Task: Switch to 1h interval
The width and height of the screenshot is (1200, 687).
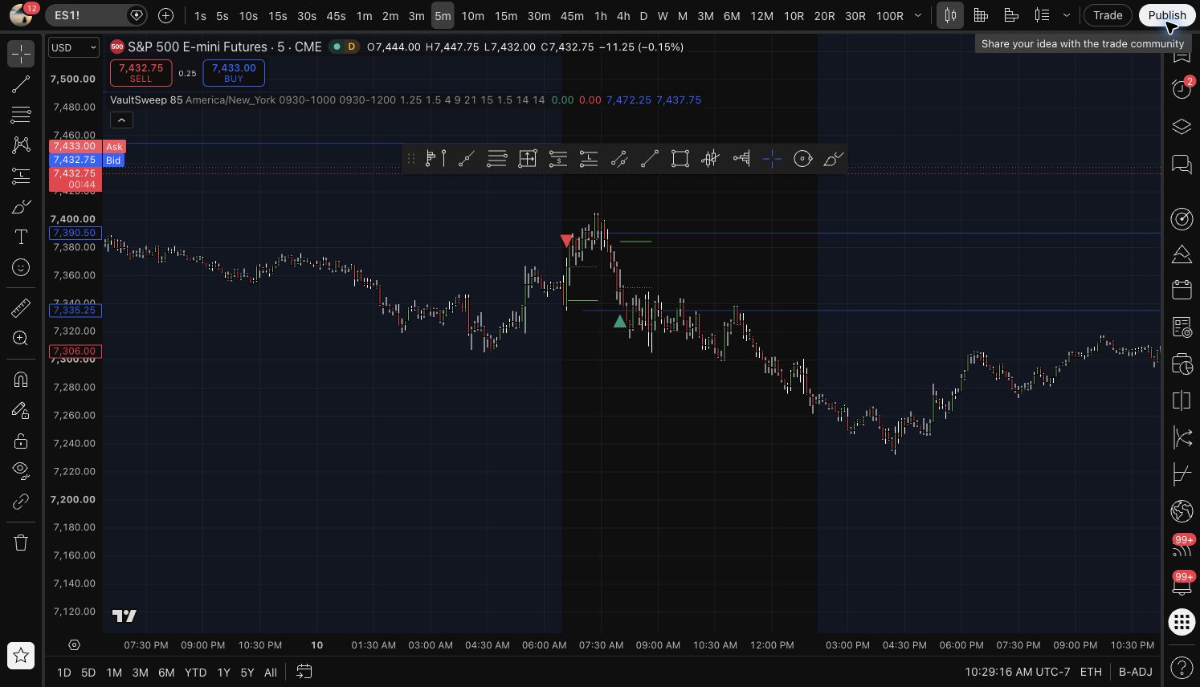Action: coord(600,15)
